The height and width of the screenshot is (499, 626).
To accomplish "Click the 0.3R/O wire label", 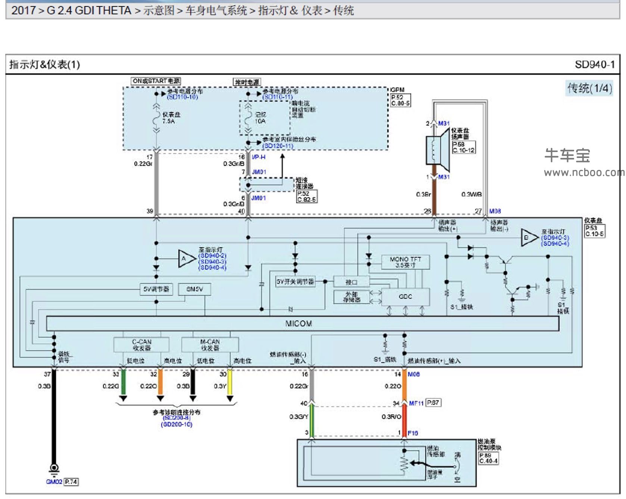I will click(x=391, y=417).
